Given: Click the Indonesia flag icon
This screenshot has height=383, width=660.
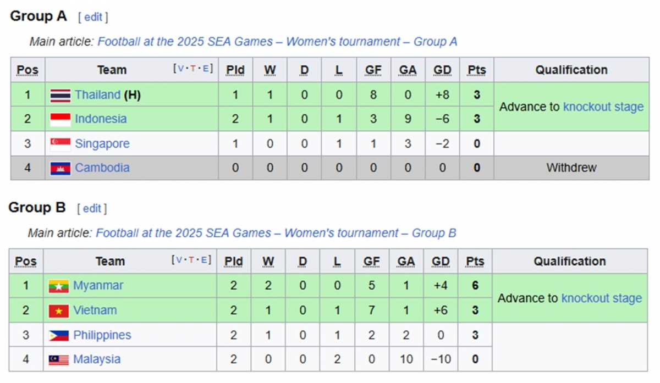Looking at the screenshot, I should point(61,120).
